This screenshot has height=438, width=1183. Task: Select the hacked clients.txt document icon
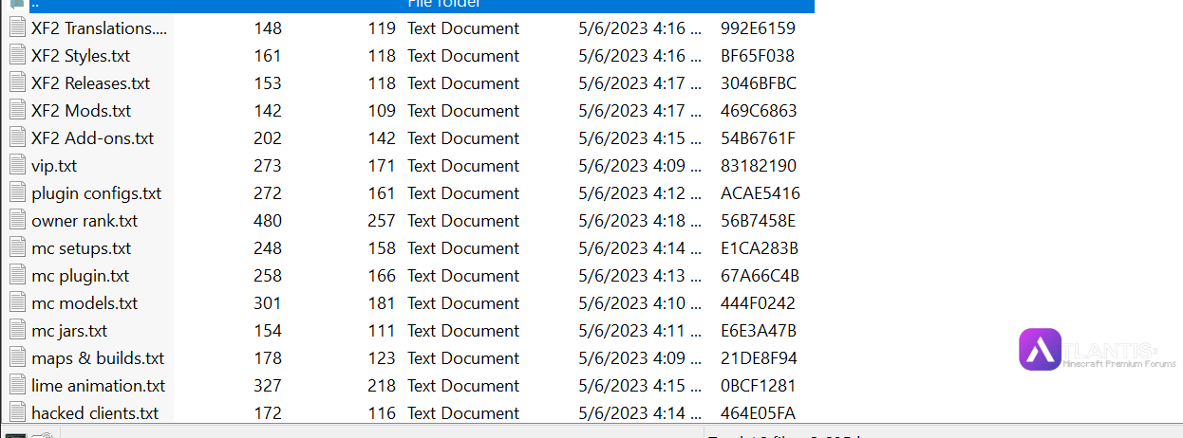click(x=17, y=412)
